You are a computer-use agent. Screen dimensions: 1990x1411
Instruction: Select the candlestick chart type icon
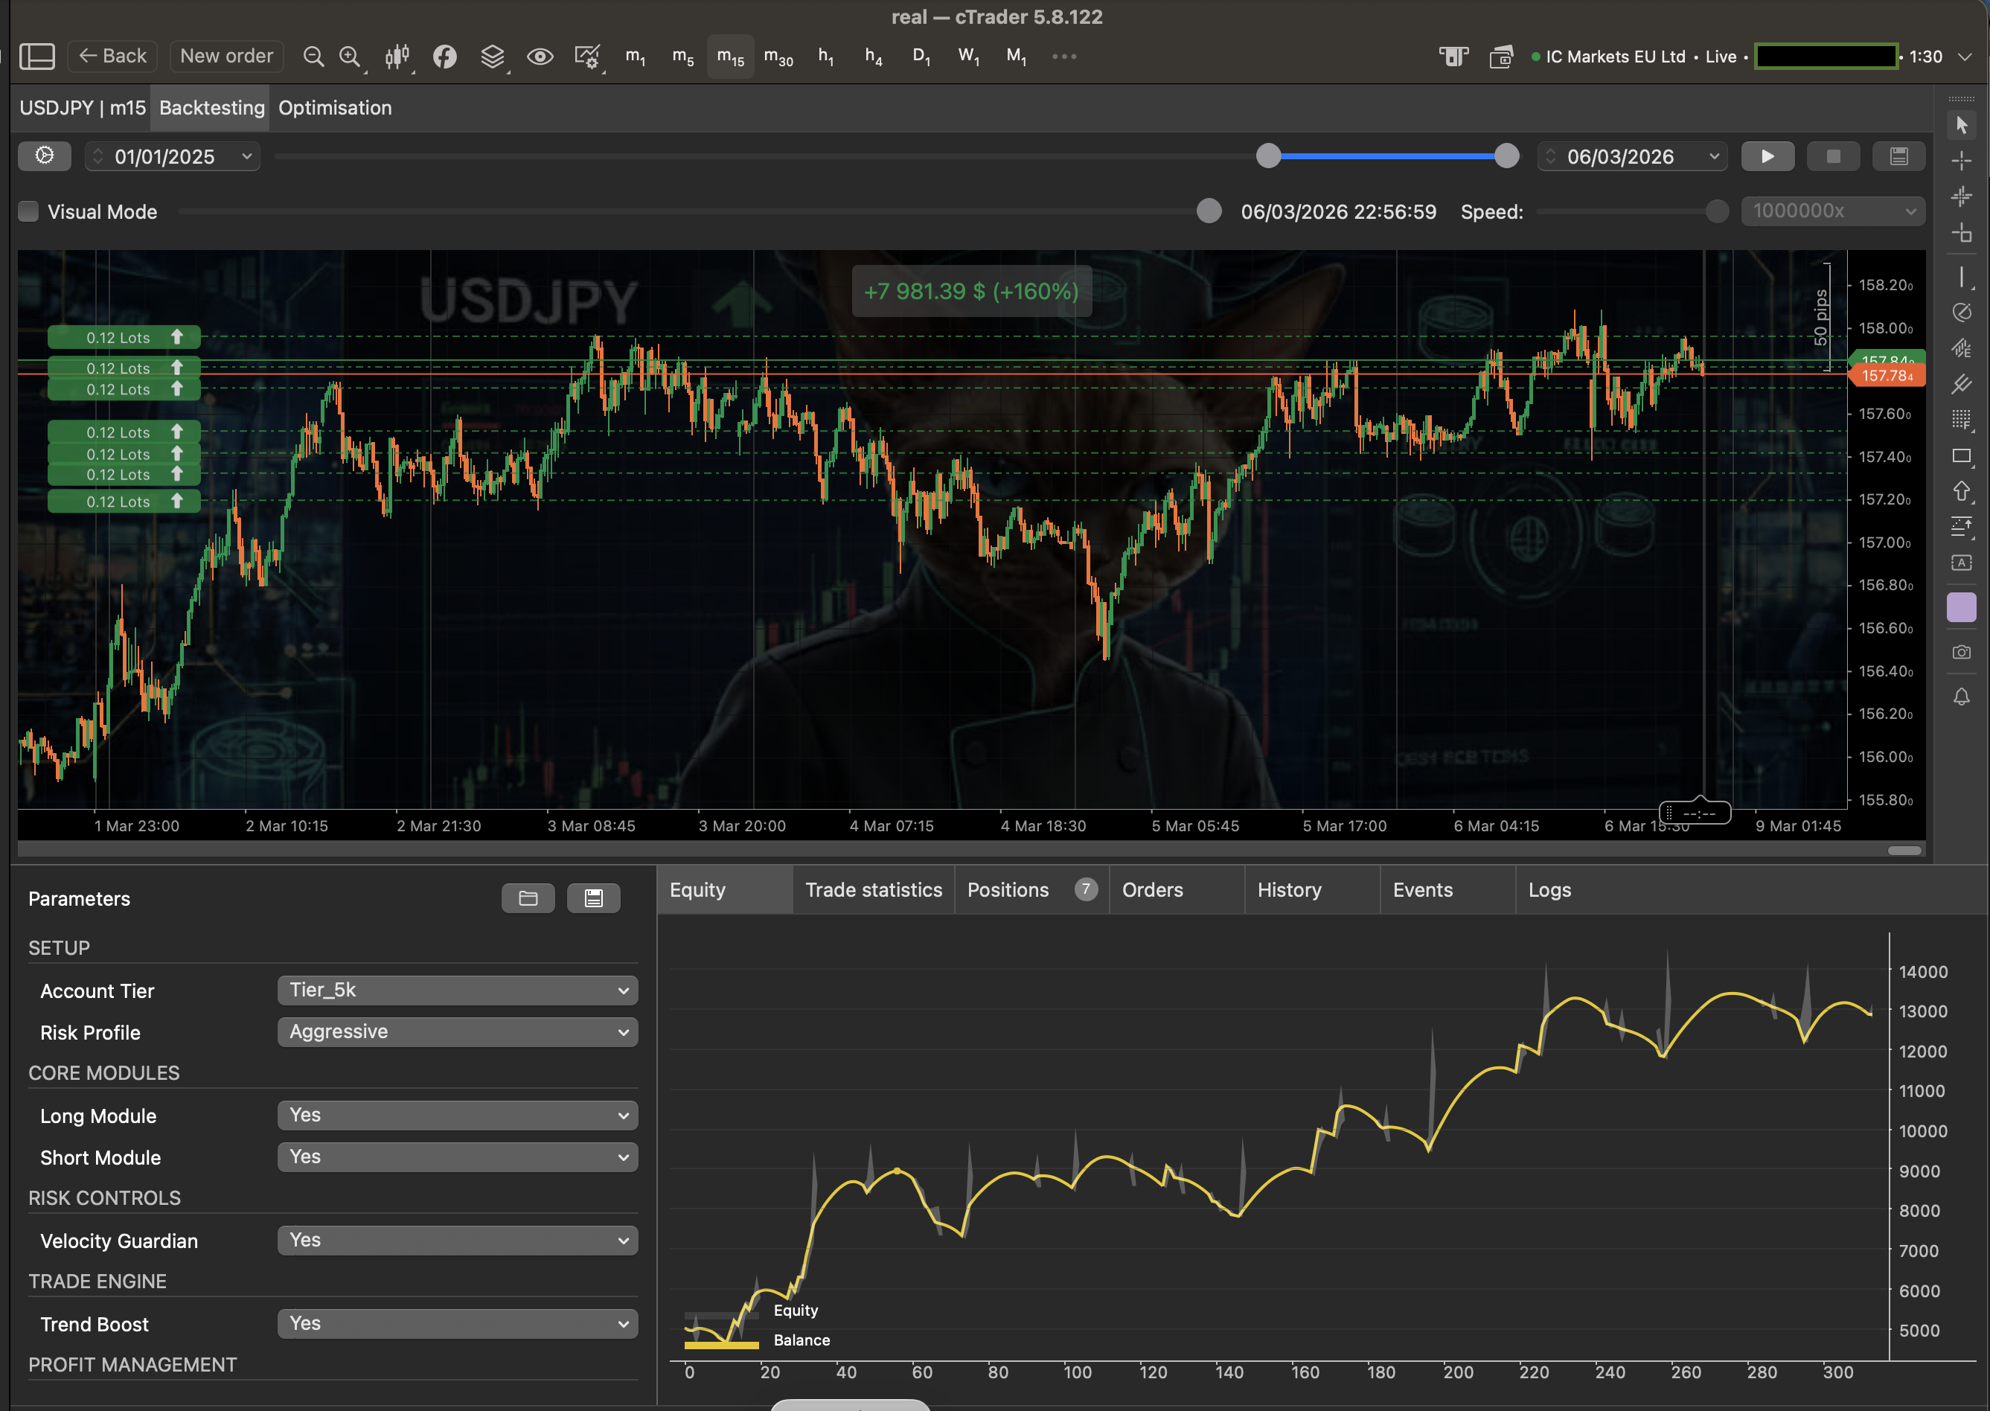point(397,56)
